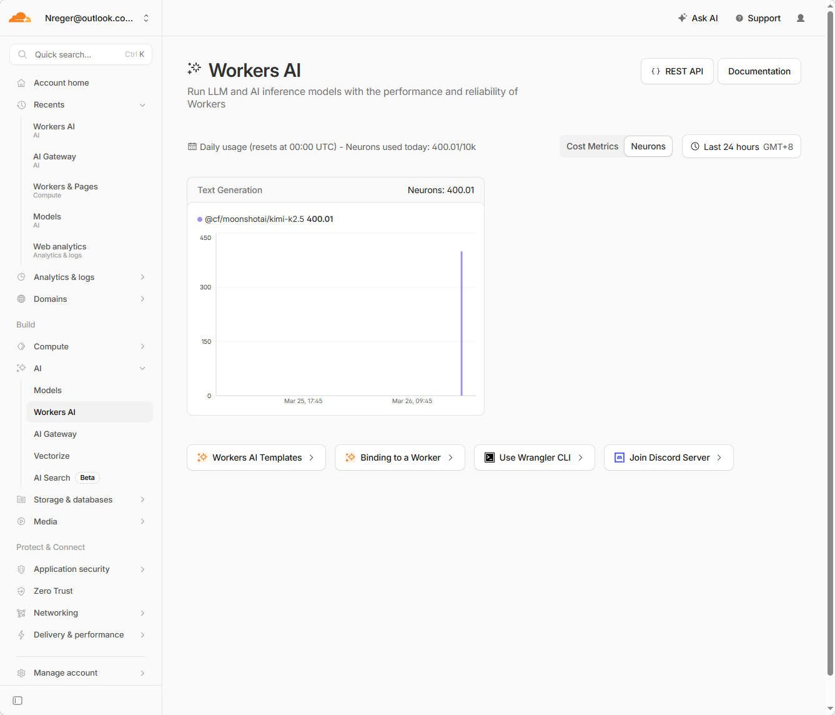Click the Discord server icon
This screenshot has height=715, width=835.
(619, 457)
